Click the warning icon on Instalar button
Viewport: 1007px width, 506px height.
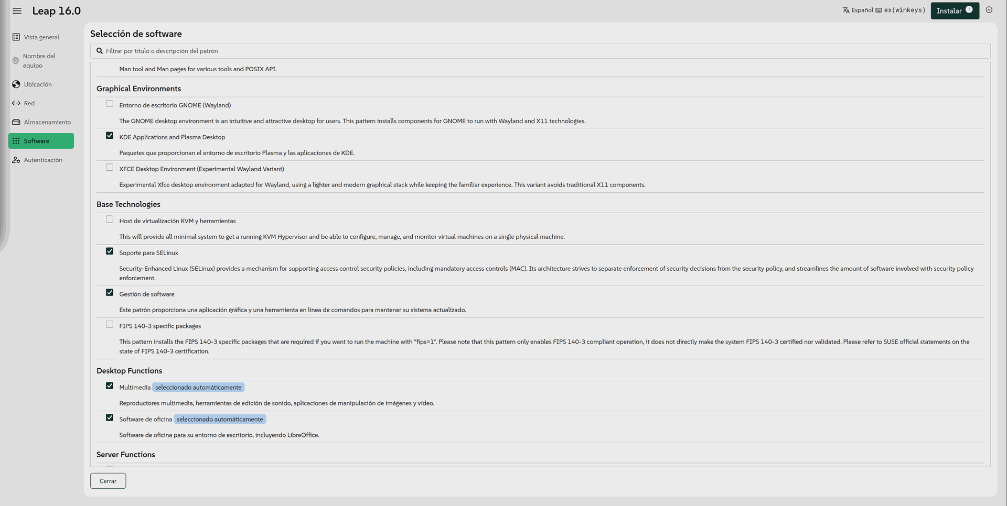click(969, 9)
